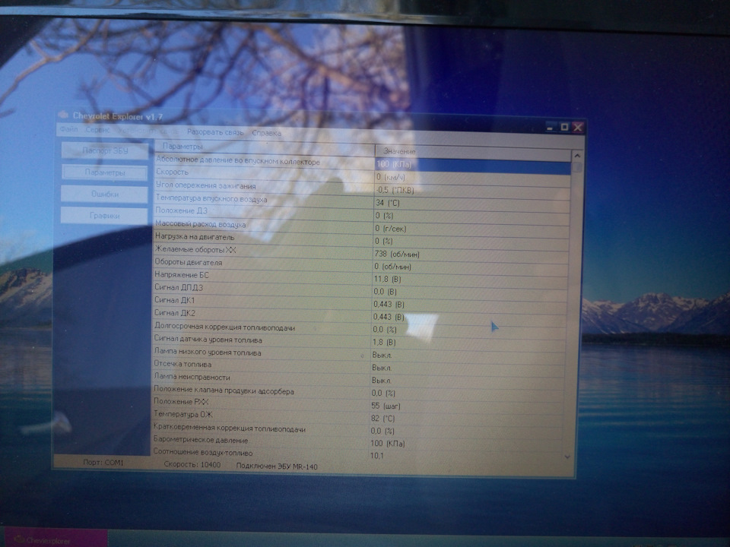Open the Справка menu
Viewport: 730px width, 547px height.
point(266,133)
